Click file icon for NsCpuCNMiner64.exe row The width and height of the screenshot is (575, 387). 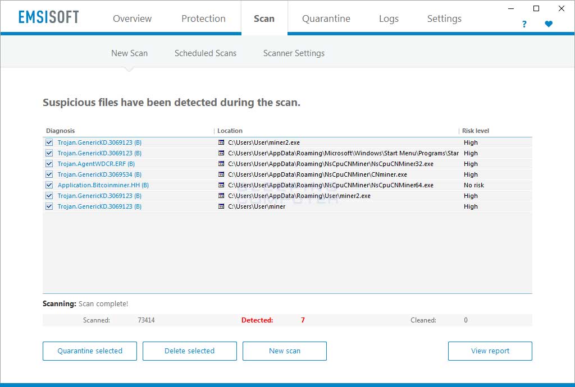[x=221, y=185]
